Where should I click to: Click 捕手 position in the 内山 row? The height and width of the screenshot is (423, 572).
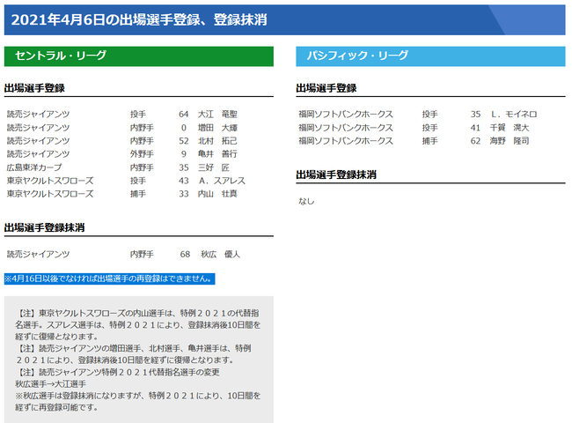click(138, 194)
